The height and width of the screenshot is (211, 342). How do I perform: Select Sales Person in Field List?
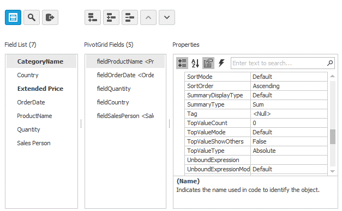click(41, 143)
